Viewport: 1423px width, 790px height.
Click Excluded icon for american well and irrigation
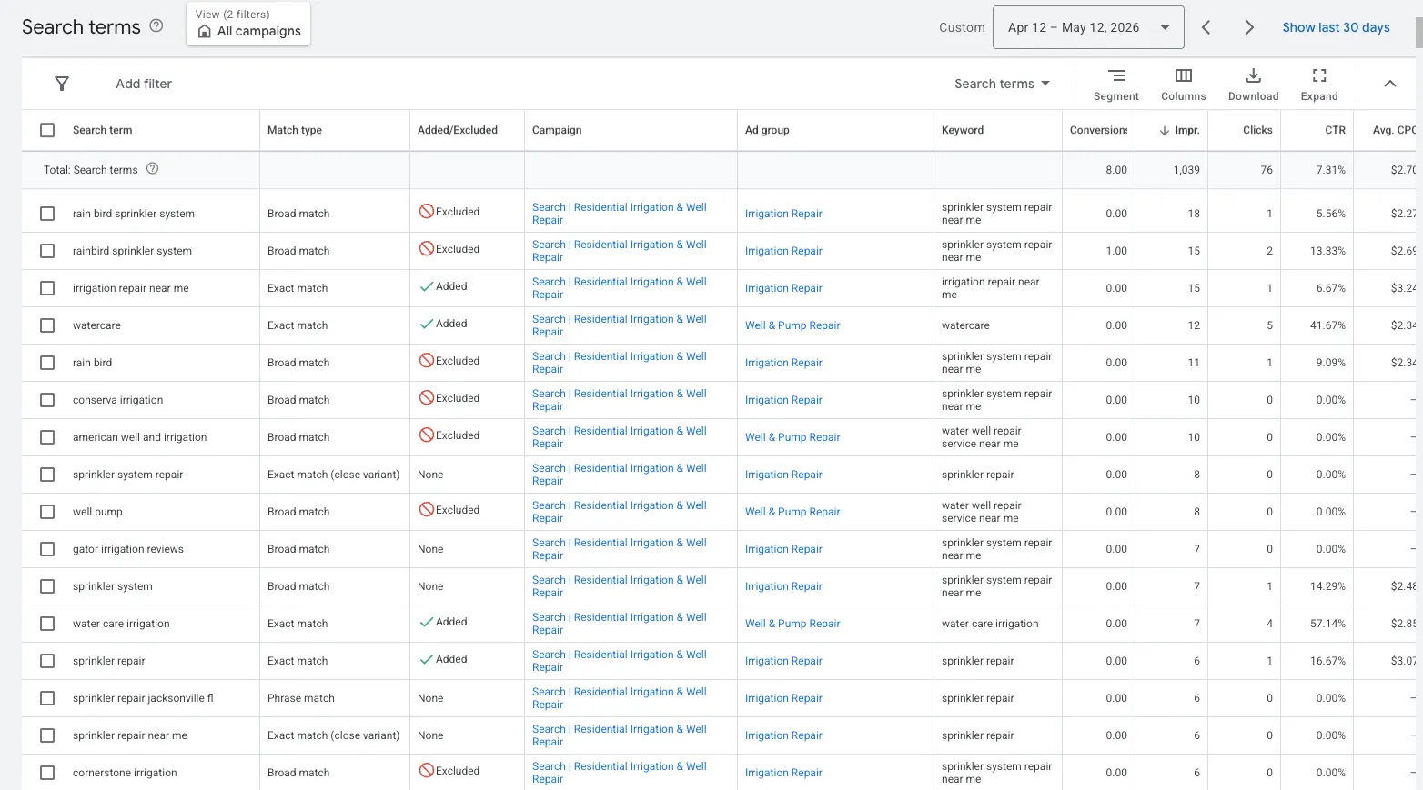coord(426,435)
